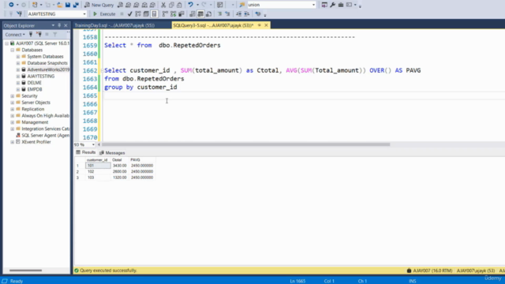Parse the query with the checkmark icon
Viewport: 505px width, 284px height.
pos(129,14)
